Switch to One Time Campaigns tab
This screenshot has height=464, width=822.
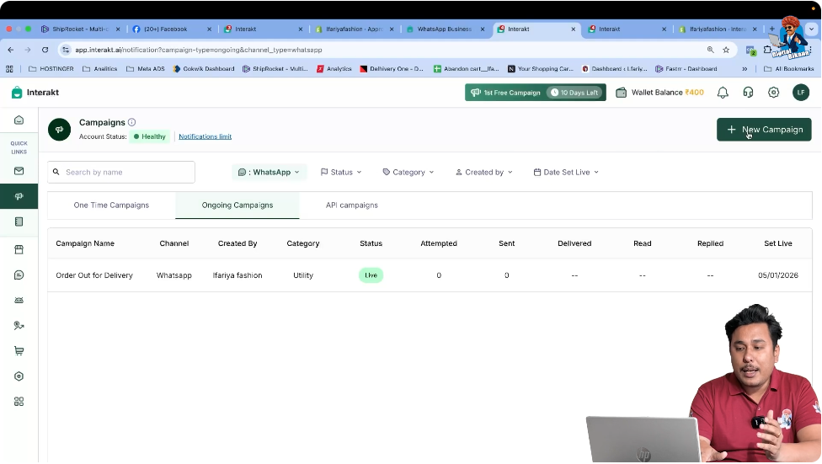point(111,205)
